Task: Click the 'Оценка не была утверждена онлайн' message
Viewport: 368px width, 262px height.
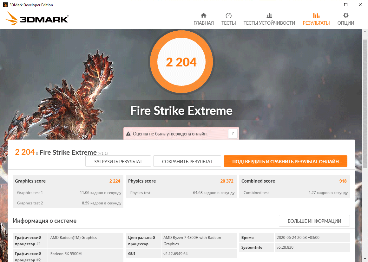Action: tap(170, 134)
